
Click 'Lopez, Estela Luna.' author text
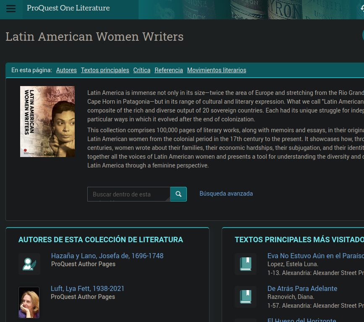click(x=293, y=264)
